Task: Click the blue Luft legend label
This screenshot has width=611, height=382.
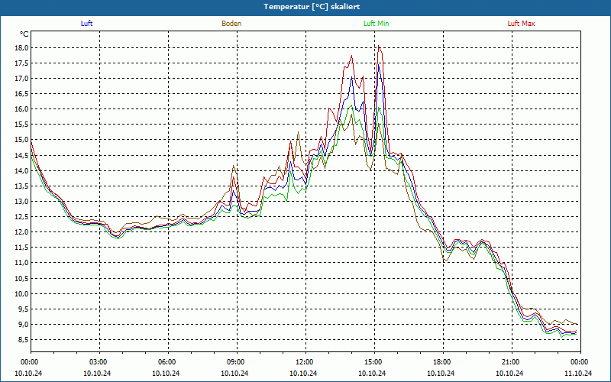Action: 86,24
